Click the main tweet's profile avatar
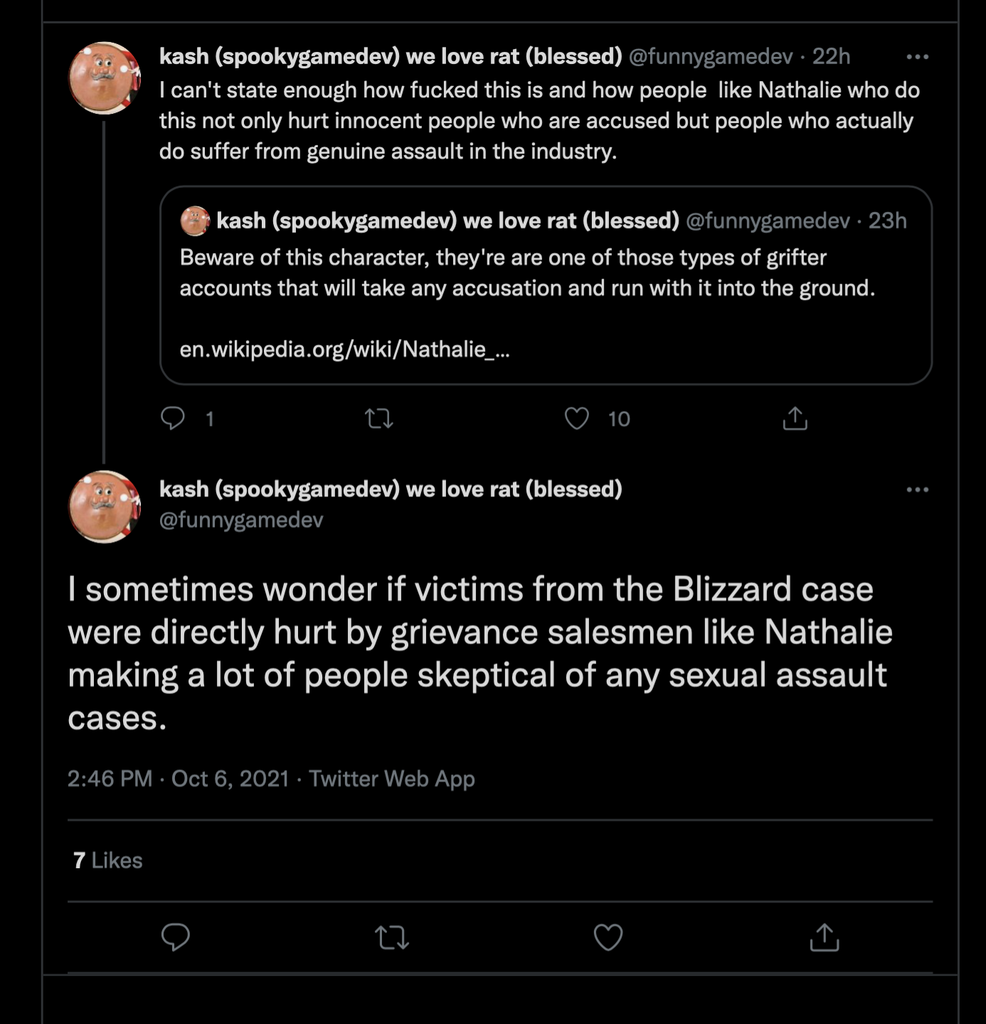 click(x=104, y=506)
